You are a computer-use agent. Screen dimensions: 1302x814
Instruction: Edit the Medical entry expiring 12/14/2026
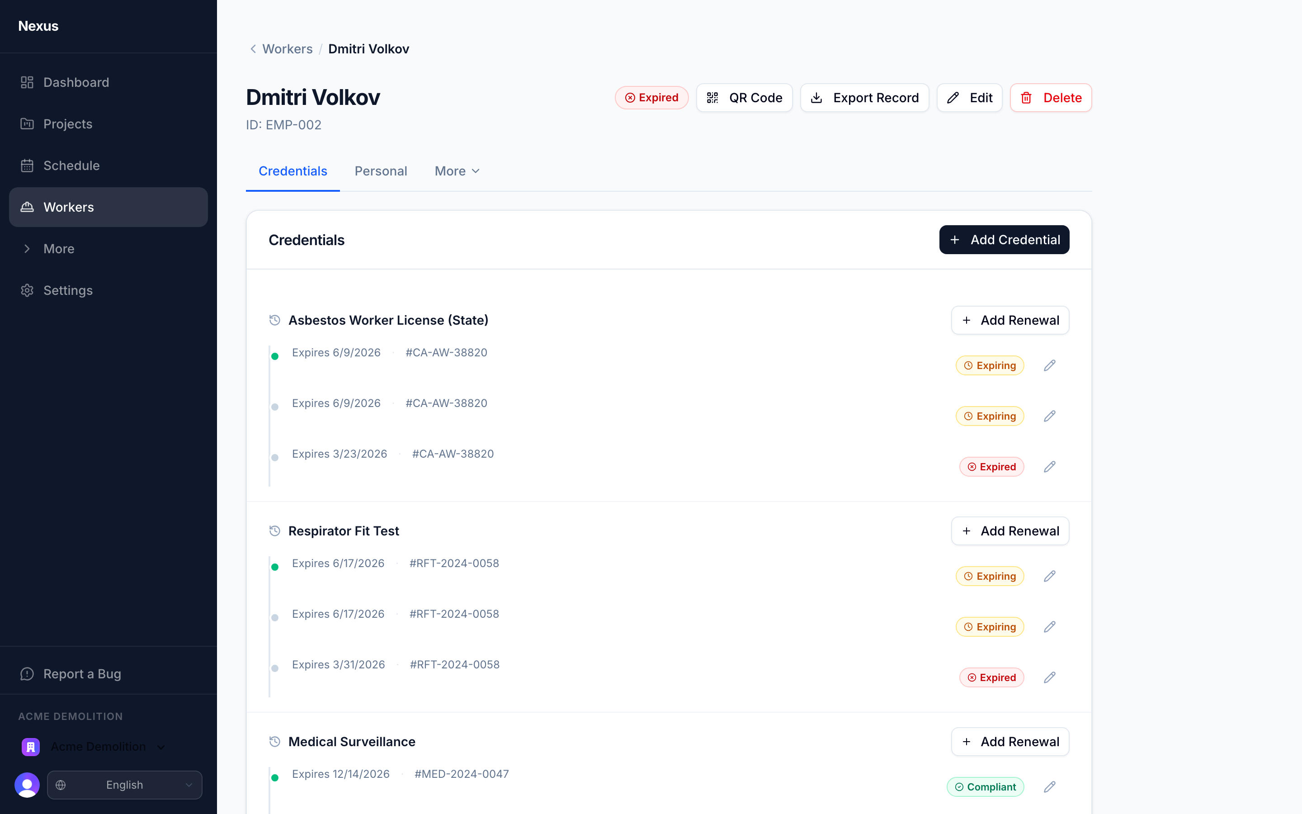point(1049,787)
